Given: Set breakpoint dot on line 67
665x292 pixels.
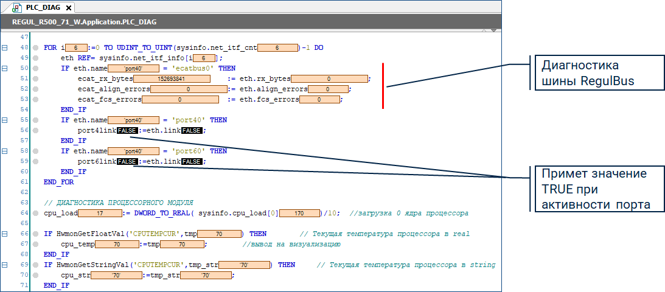Looking at the screenshot, I should tap(36, 245).
